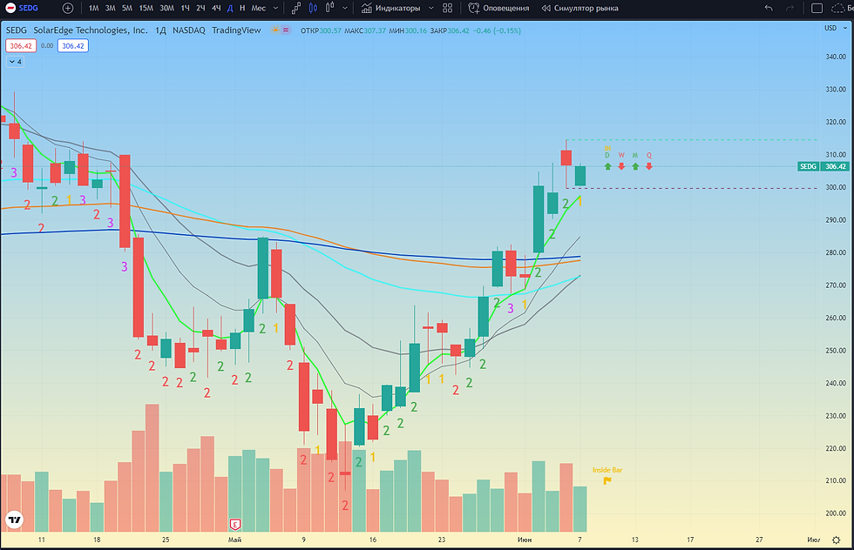Redo the chart action
Screen dimensions: 854x550
click(x=790, y=8)
